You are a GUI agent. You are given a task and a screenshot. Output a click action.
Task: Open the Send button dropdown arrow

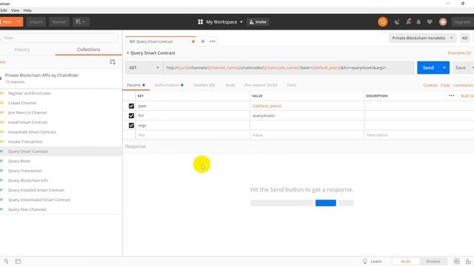444,67
